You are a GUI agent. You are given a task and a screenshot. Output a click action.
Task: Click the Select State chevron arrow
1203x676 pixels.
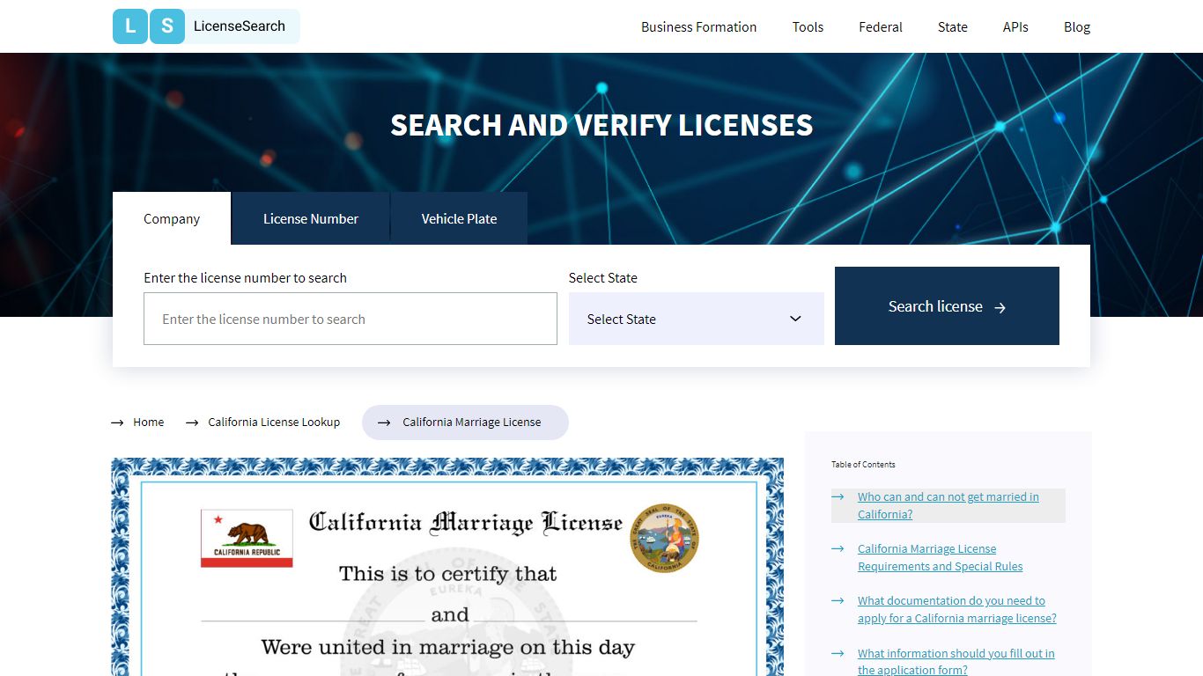click(x=795, y=319)
